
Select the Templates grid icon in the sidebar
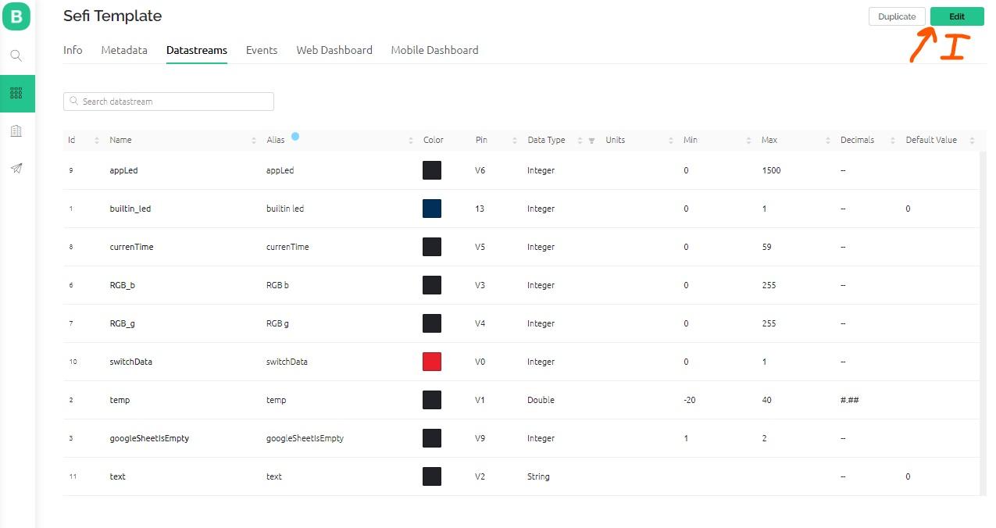pyautogui.click(x=16, y=93)
